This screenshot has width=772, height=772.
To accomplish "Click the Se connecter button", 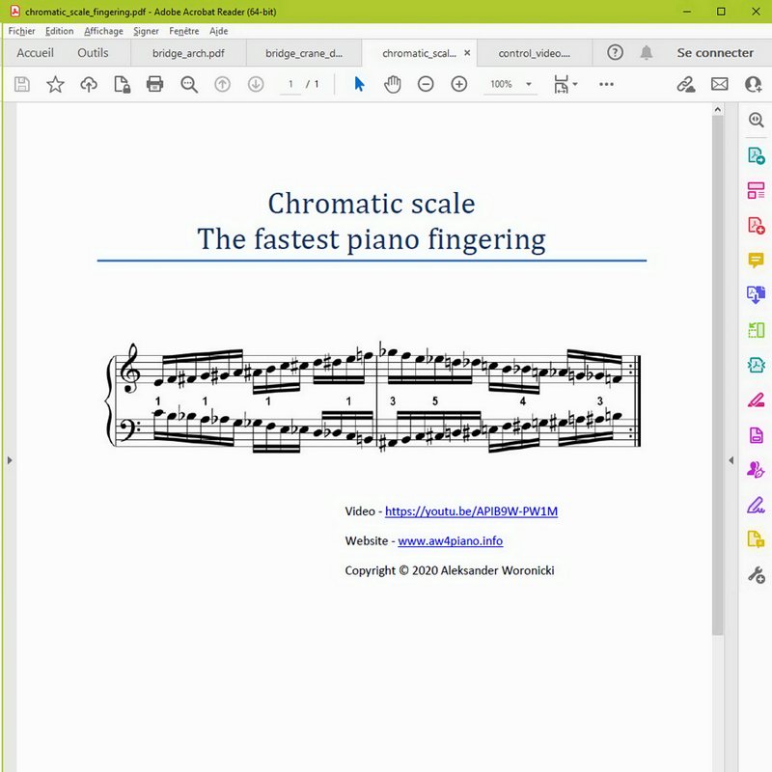I will (x=715, y=53).
